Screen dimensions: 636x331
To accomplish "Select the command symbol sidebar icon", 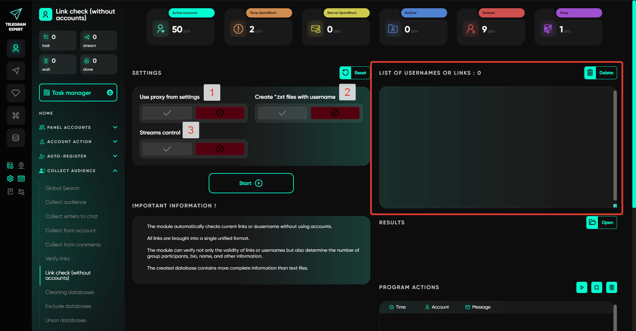I will point(16,115).
